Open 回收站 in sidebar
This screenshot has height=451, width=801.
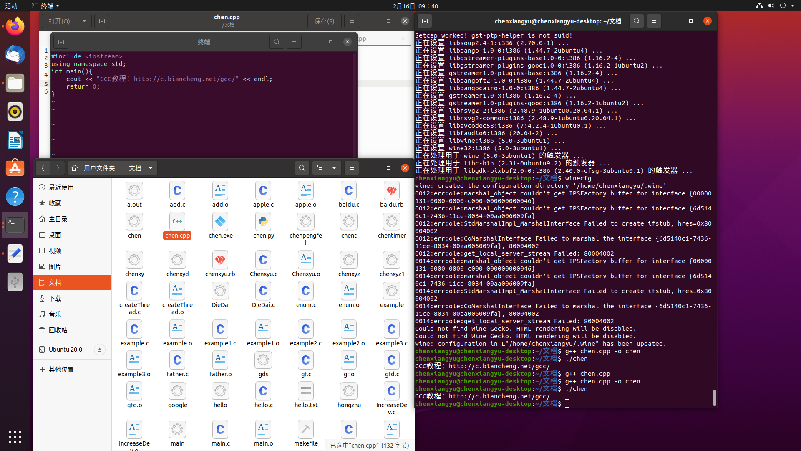pyautogui.click(x=72, y=330)
